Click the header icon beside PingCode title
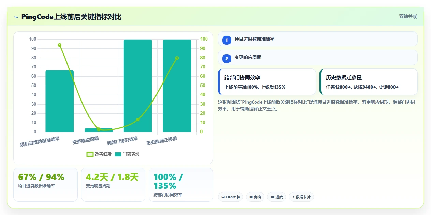 pyautogui.click(x=16, y=17)
